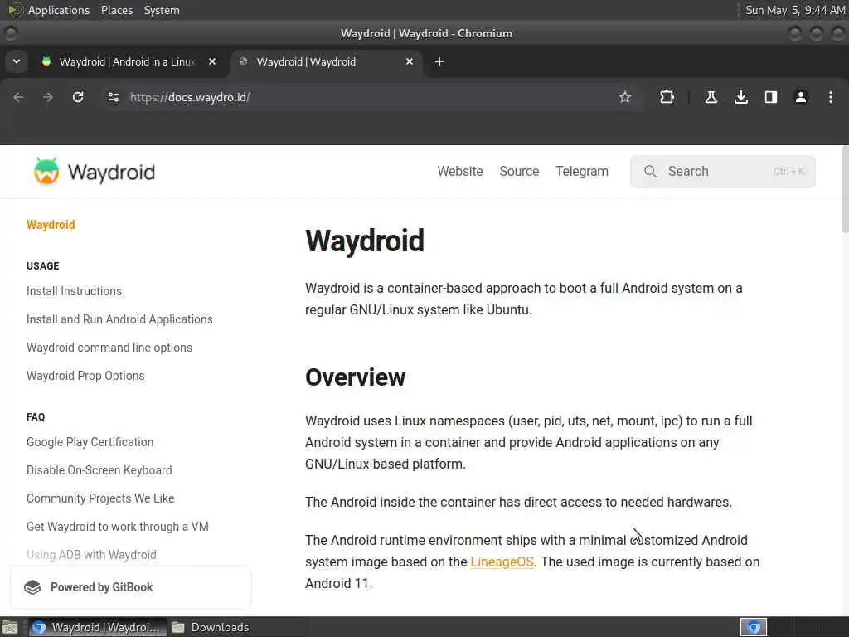Screen dimensions: 849x637
Task: Click the magnifier icon in search box
Action: tap(650, 172)
